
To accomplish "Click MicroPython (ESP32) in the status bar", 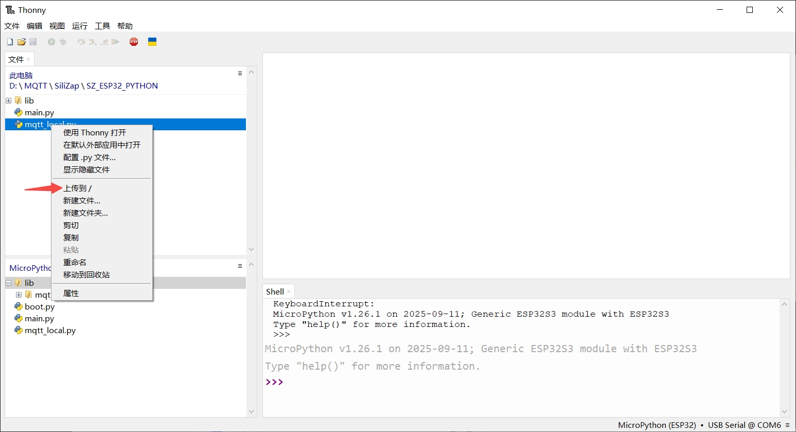I will pyautogui.click(x=657, y=425).
